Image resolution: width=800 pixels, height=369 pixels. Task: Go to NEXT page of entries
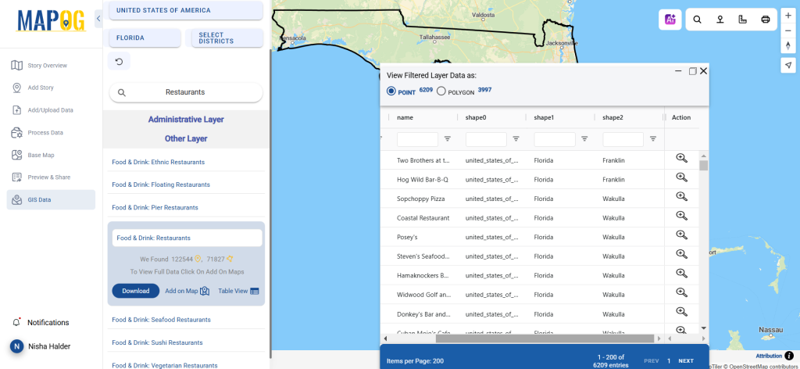pos(686,361)
